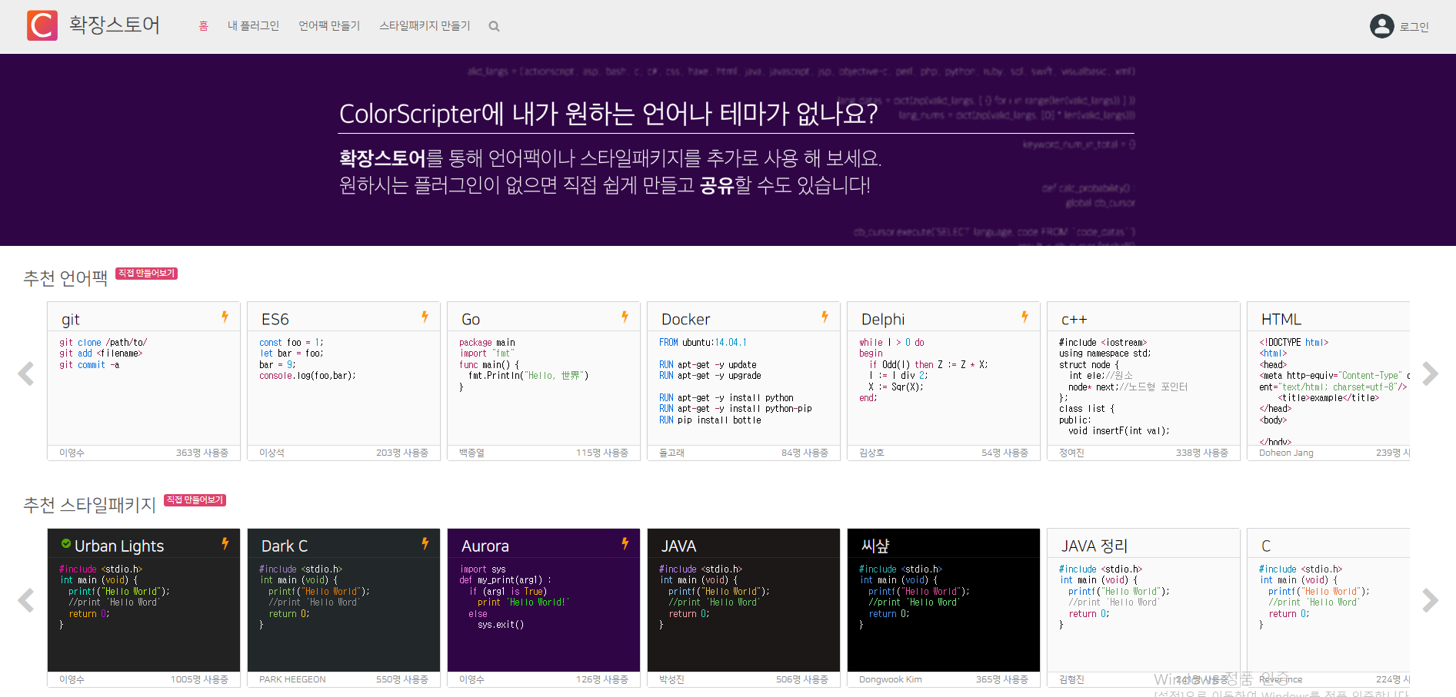Open the 씨샾 style package
Image resolution: width=1456 pixels, height=697 pixels.
(944, 608)
